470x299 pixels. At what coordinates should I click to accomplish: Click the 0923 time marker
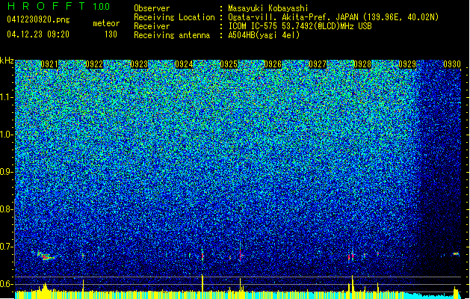(139, 64)
